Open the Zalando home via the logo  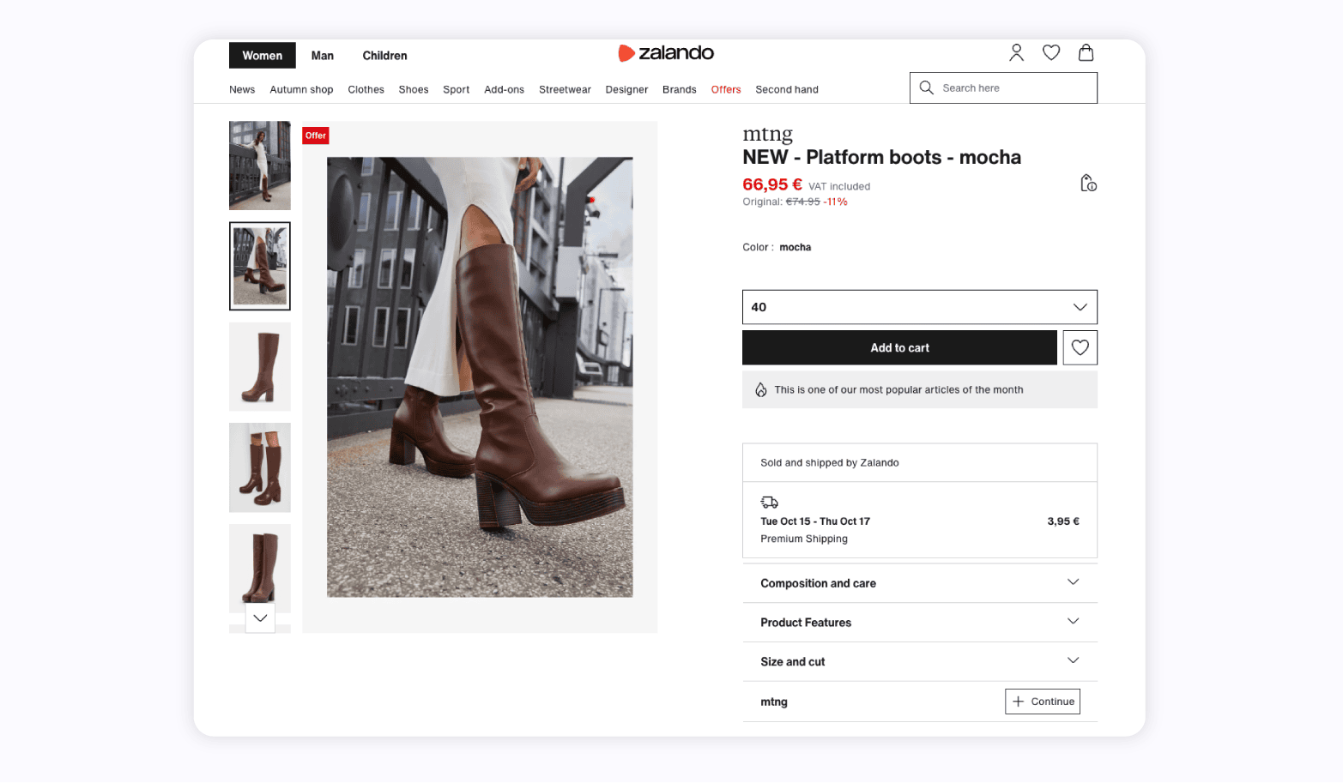666,52
